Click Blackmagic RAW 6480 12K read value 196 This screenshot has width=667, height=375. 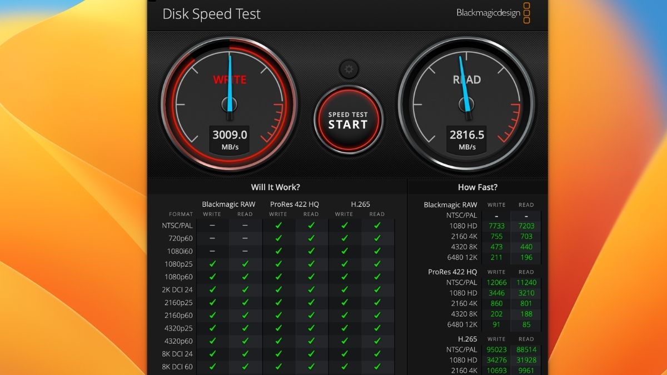point(526,258)
